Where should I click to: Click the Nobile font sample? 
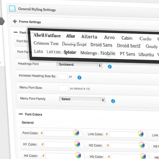tap(108, 53)
